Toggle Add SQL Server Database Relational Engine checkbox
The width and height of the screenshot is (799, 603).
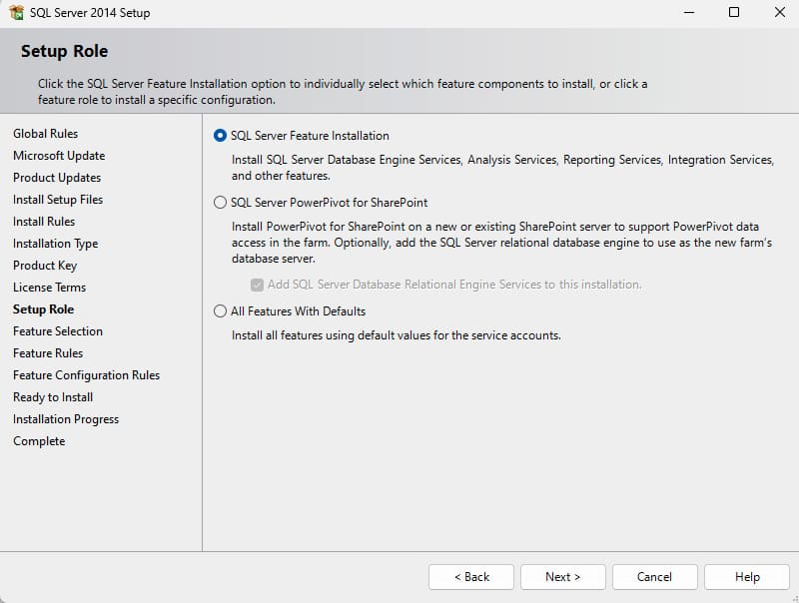(257, 285)
